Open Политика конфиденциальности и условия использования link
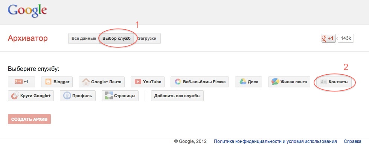Viewport: 369px width, 150px height. click(x=275, y=141)
